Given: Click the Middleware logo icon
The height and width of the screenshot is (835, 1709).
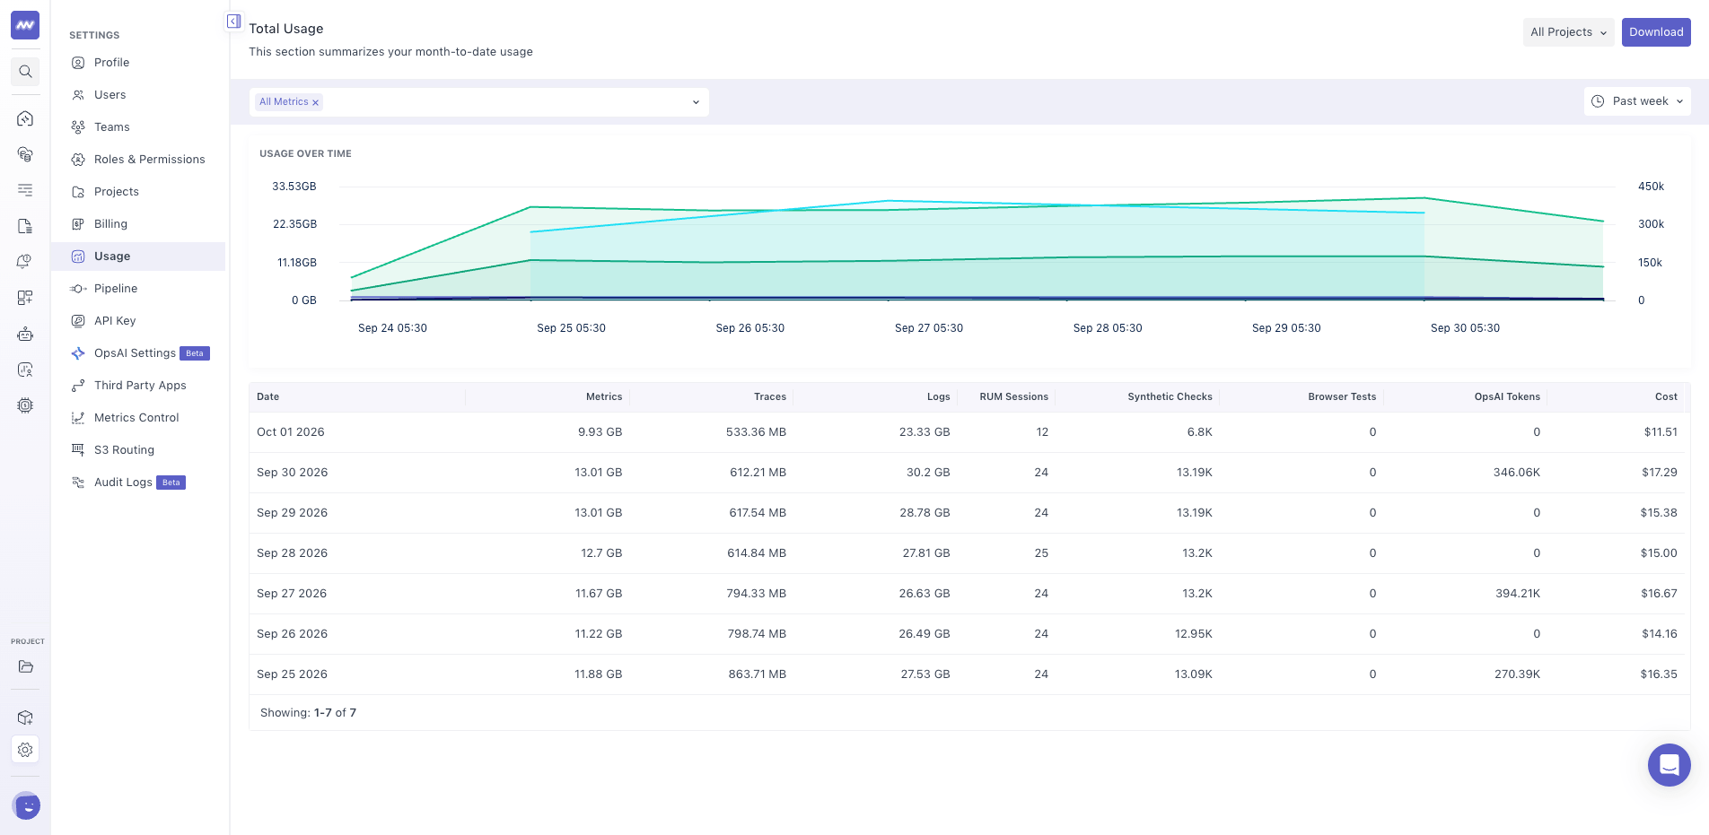Looking at the screenshot, I should tap(25, 25).
